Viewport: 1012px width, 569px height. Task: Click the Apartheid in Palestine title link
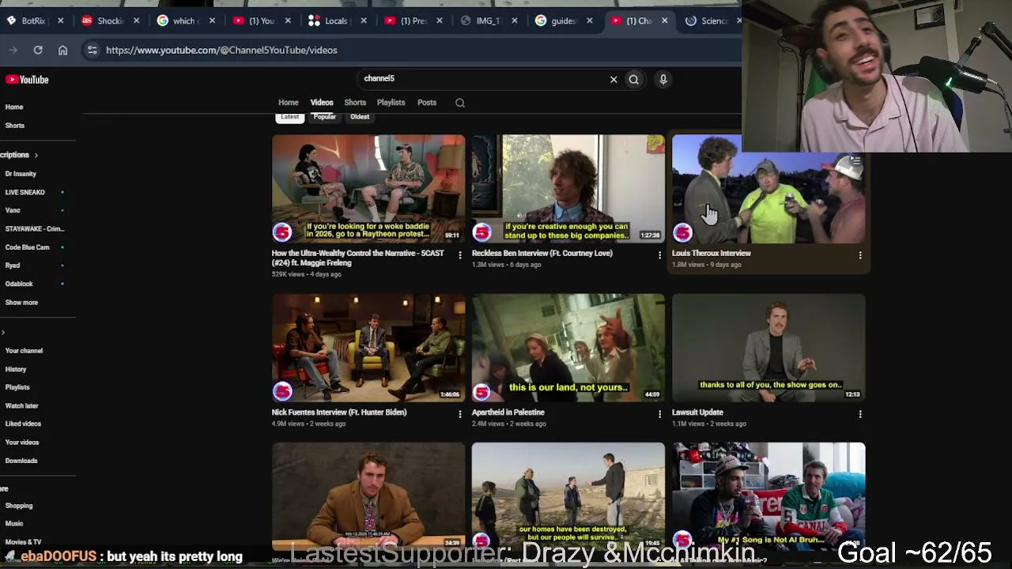pyautogui.click(x=508, y=413)
